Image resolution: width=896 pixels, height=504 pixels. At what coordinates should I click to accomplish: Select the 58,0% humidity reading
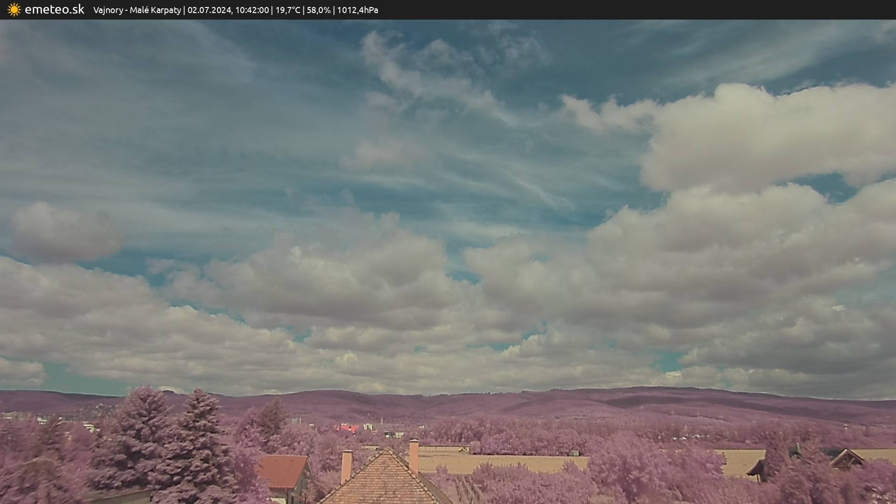(318, 10)
